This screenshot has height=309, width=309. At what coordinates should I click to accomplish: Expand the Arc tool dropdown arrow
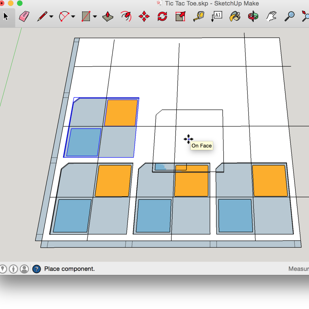tap(73, 17)
